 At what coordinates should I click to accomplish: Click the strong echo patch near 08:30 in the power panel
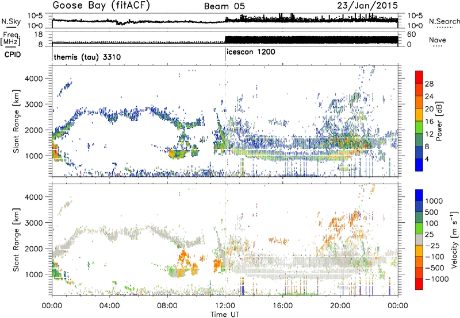click(x=178, y=154)
